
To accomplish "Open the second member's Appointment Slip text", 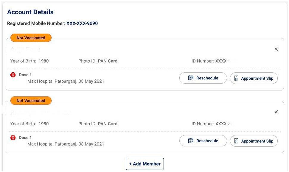I will 257,141.
